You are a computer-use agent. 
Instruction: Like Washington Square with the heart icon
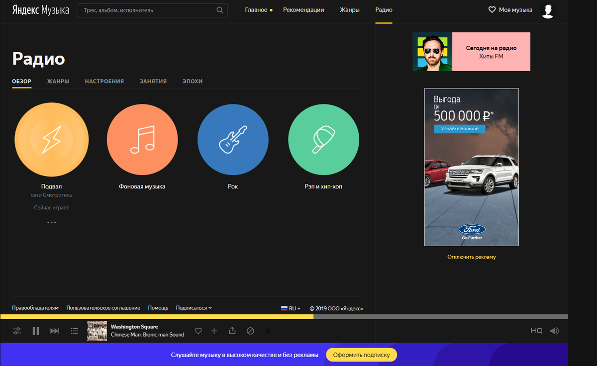(x=198, y=331)
